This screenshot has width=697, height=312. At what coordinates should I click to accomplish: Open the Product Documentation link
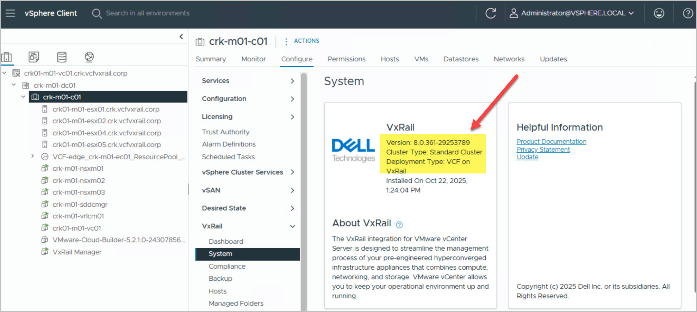[551, 141]
